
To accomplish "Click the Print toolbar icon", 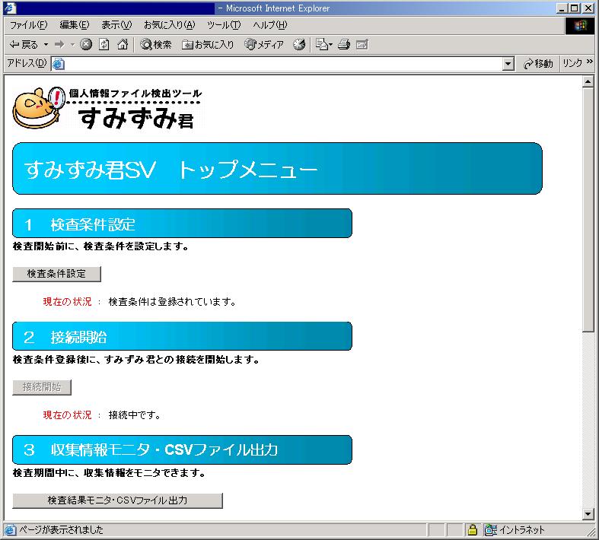I will point(344,45).
